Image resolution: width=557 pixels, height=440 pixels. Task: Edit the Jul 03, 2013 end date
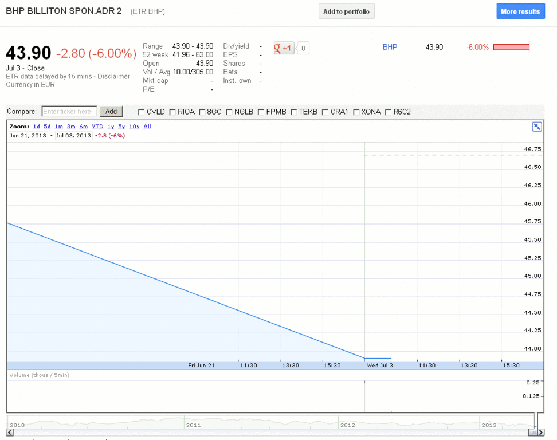pos(73,136)
